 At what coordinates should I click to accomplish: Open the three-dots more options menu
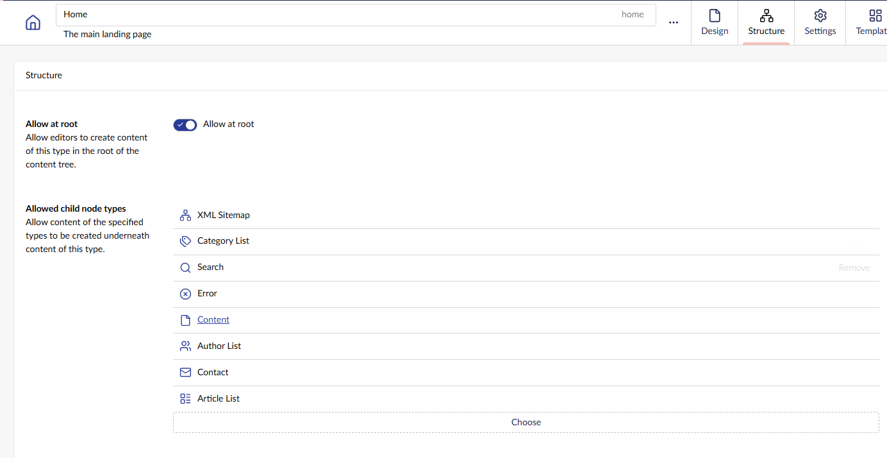[x=674, y=22]
